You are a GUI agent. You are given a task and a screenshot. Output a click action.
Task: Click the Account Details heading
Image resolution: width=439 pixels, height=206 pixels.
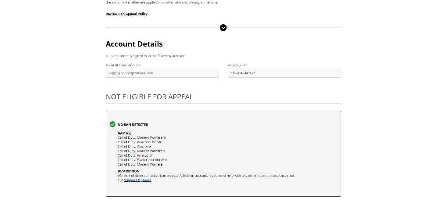click(134, 44)
